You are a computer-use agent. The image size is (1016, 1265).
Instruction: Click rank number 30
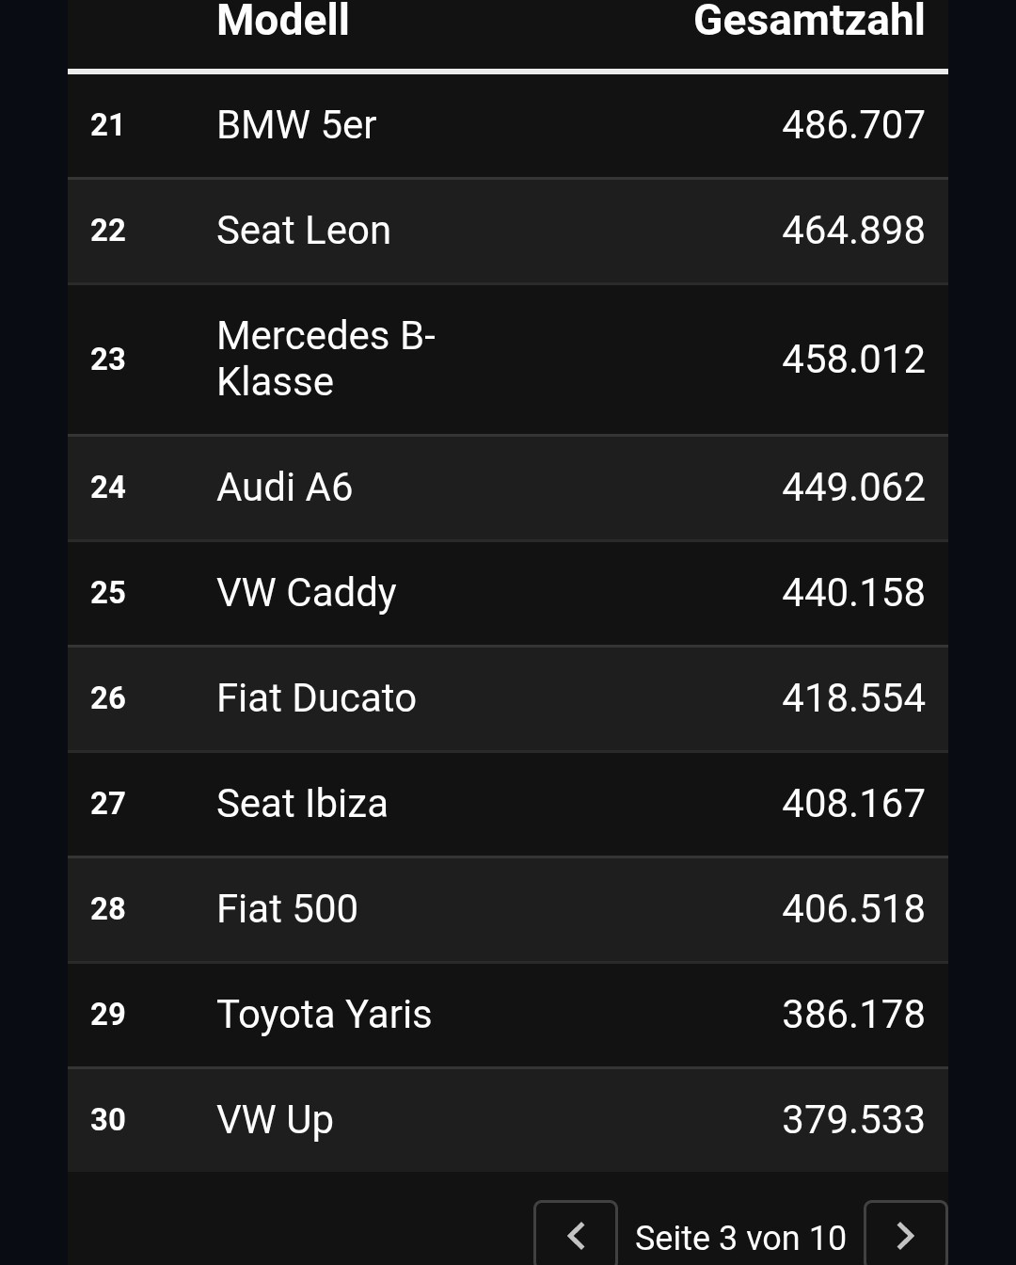107,1120
